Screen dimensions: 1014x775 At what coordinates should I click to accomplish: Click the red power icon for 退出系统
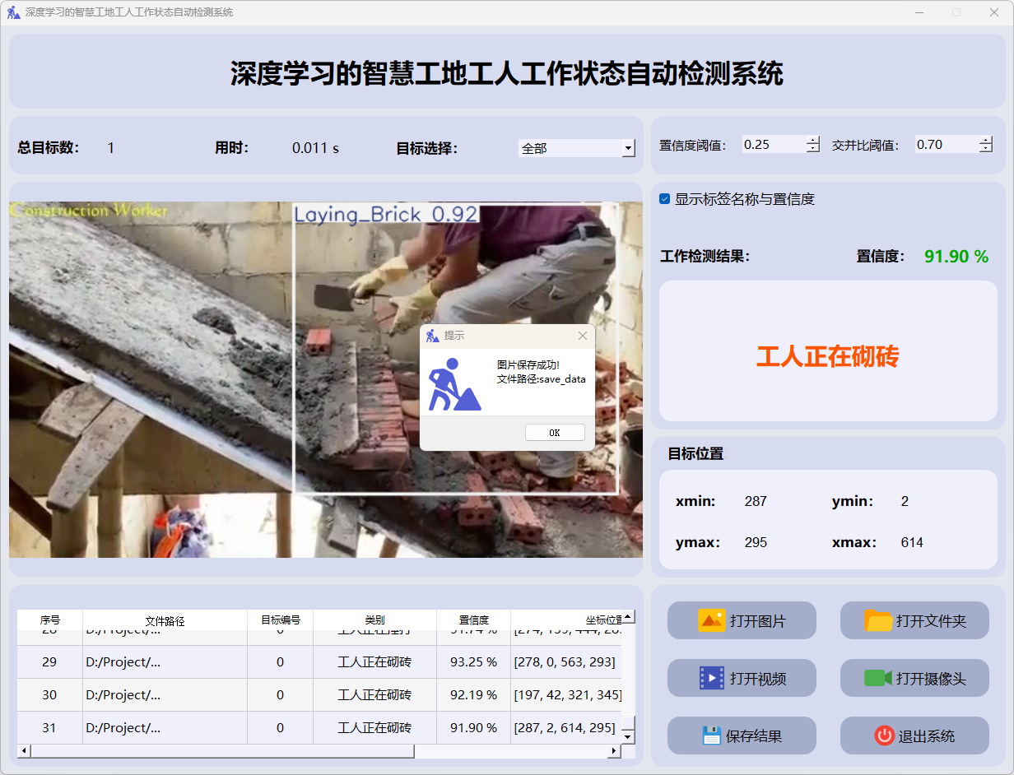click(x=885, y=736)
